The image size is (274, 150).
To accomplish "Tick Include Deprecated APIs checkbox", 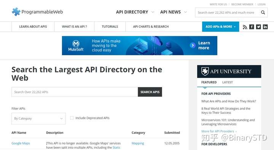I will [72, 118].
